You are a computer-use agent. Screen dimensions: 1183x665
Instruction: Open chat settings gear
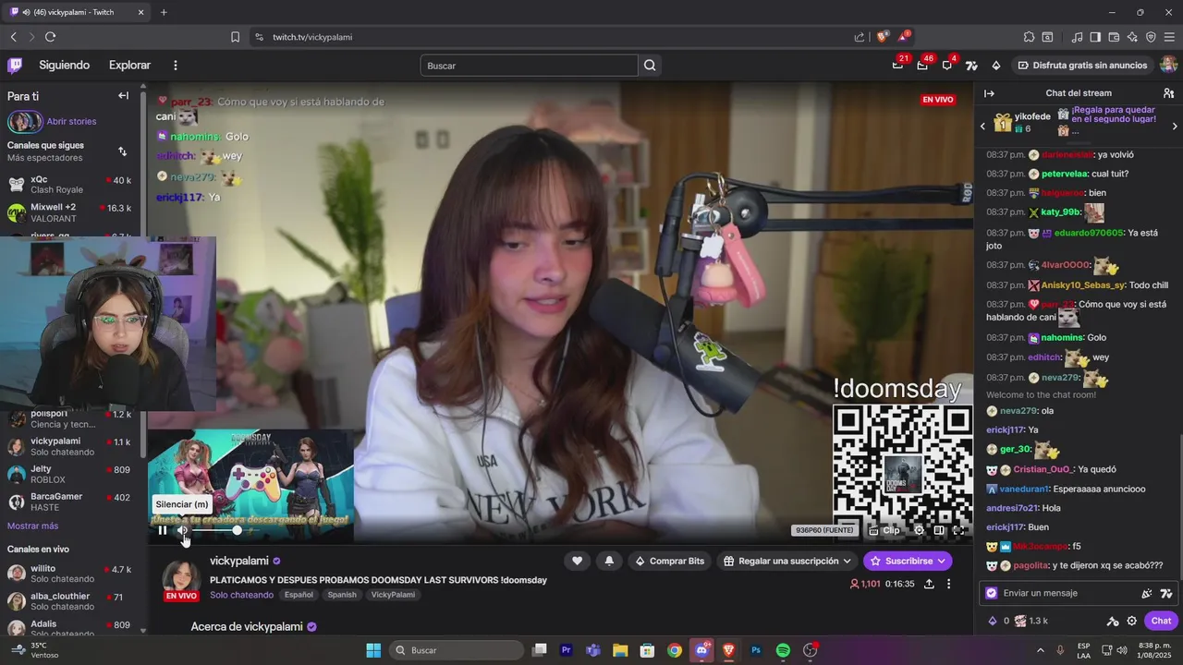[1131, 621]
